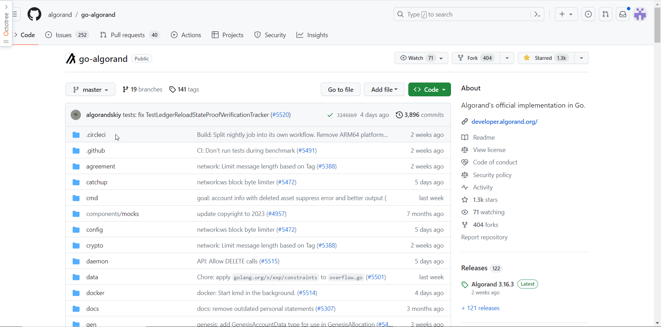This screenshot has height=327, width=661.
Task: Open Security policy link
Action: (x=486, y=175)
